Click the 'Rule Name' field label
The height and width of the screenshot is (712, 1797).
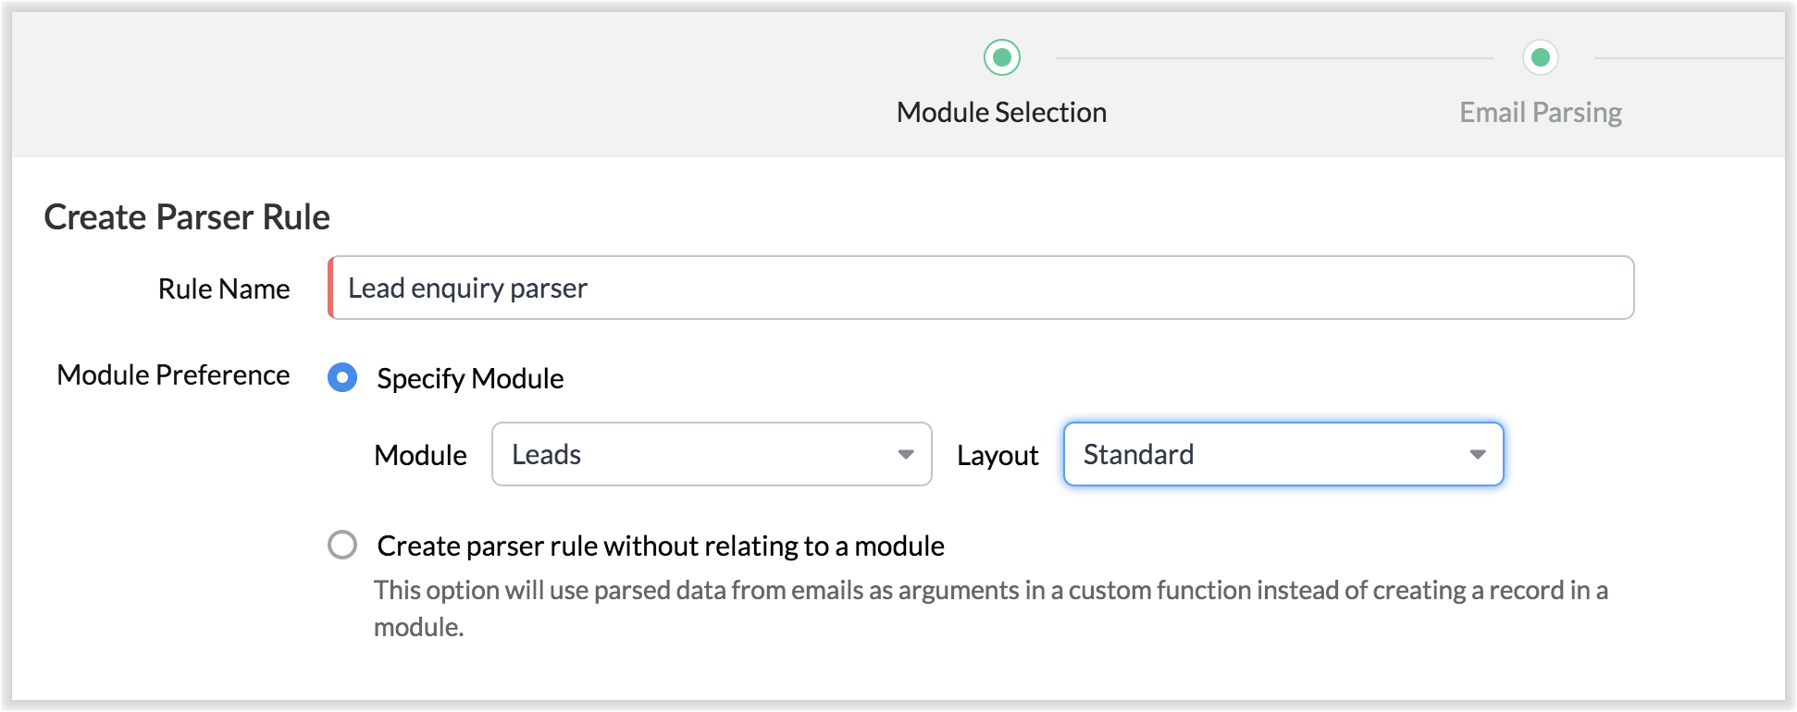tap(224, 288)
